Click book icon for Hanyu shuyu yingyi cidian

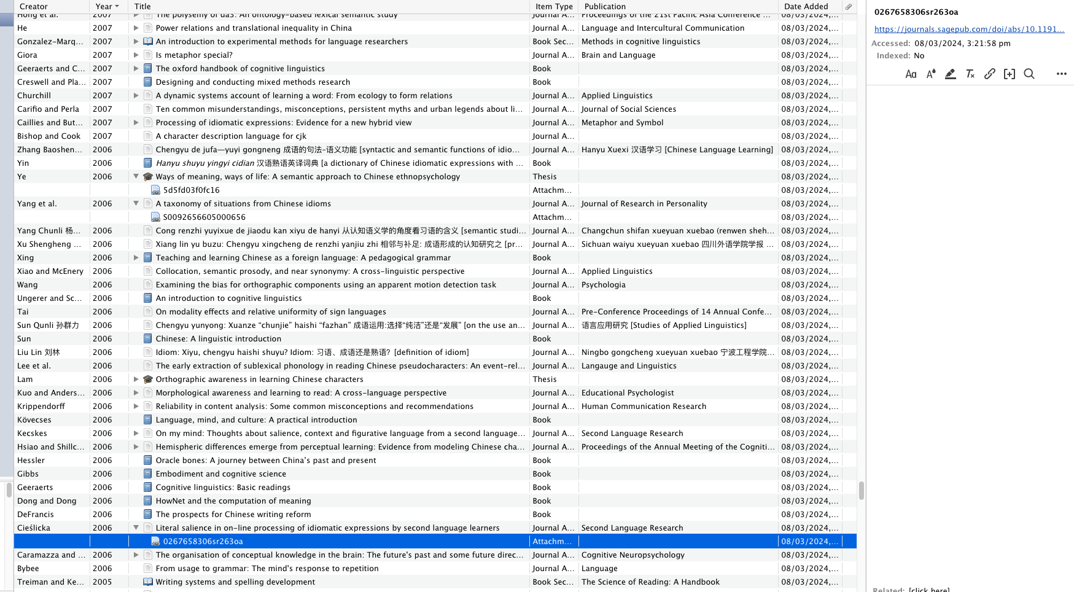(x=148, y=163)
